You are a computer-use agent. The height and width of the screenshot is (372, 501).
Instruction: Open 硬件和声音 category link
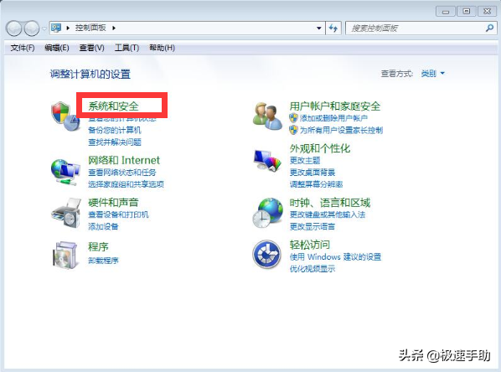(x=113, y=202)
